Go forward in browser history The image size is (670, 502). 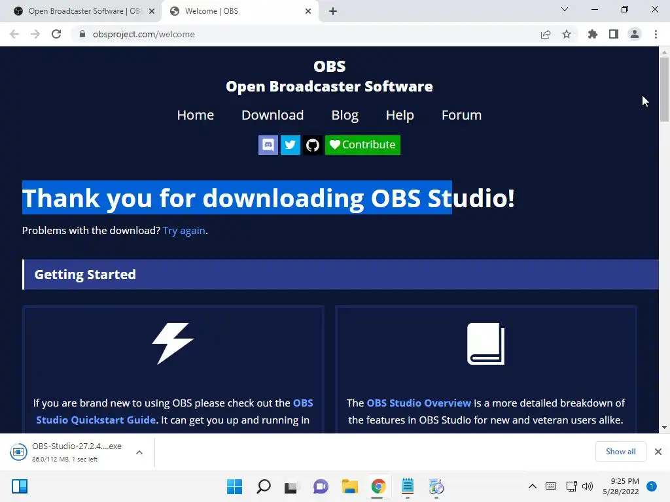click(x=35, y=34)
